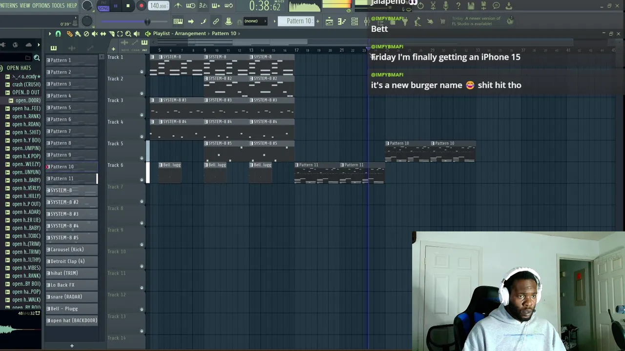Image resolution: width=625 pixels, height=351 pixels.
Task: Switch picker to PAT tab
Action: click(145, 45)
